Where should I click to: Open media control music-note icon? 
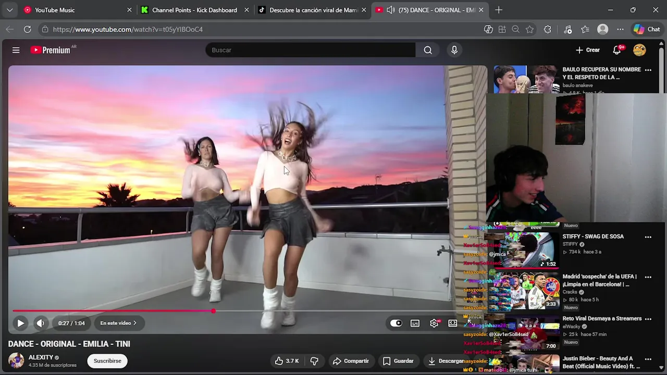click(x=568, y=29)
